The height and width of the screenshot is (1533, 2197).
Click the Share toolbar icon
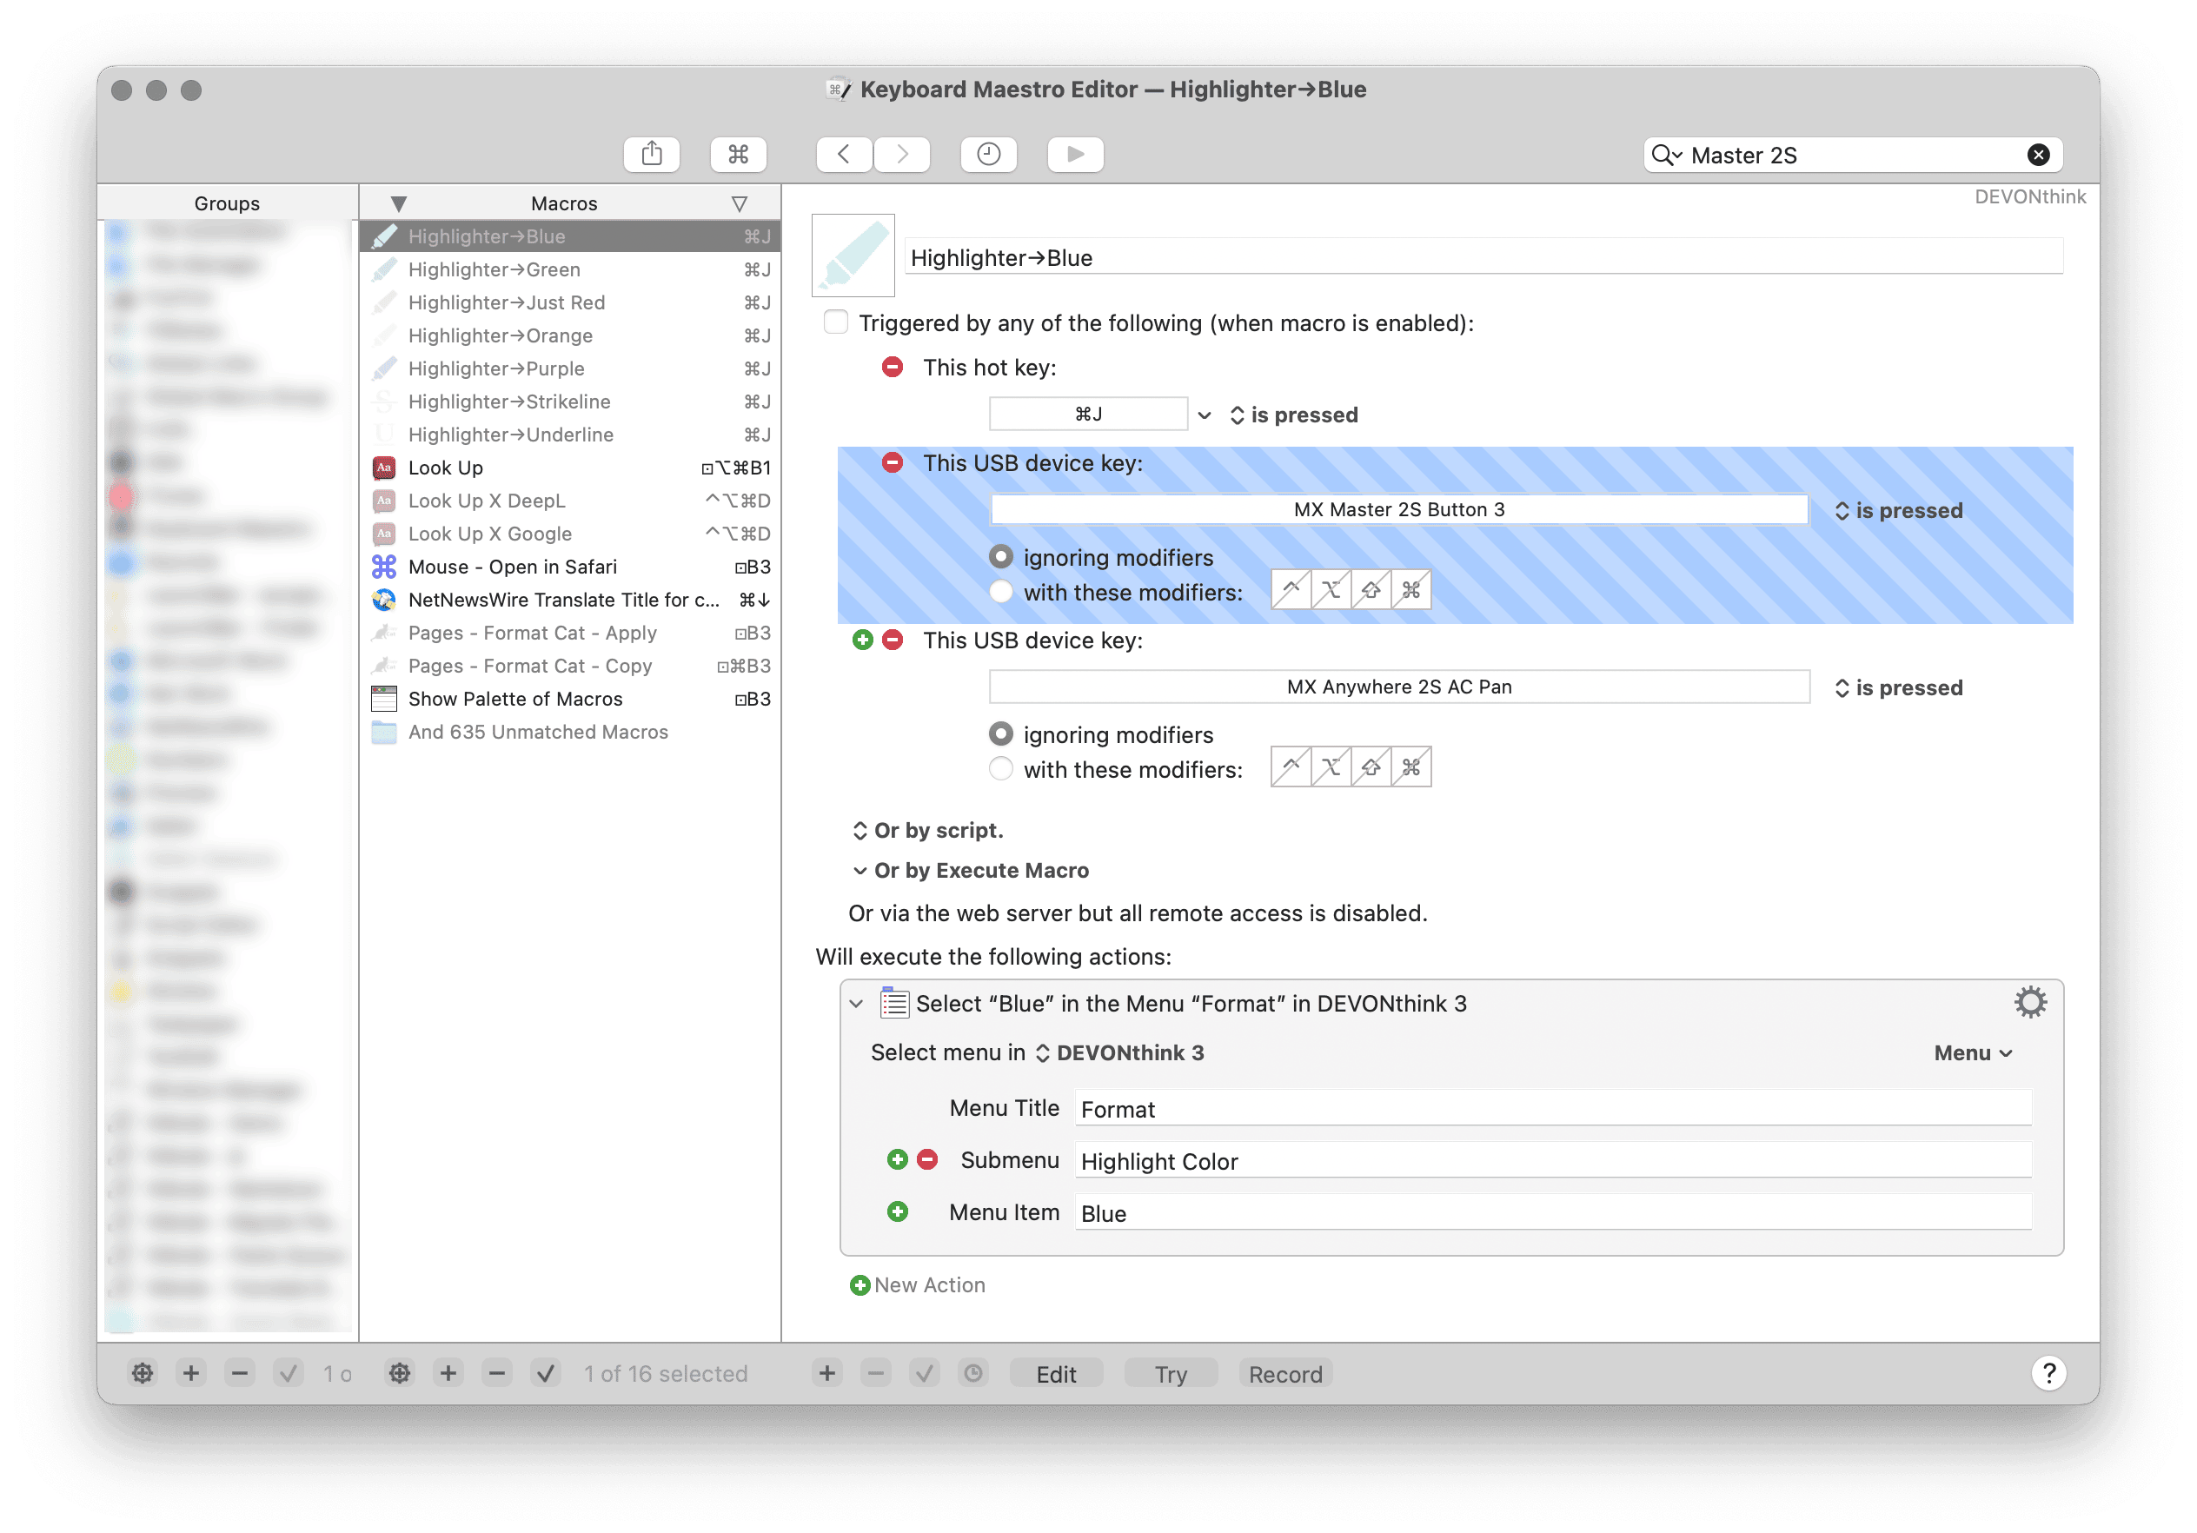652,154
